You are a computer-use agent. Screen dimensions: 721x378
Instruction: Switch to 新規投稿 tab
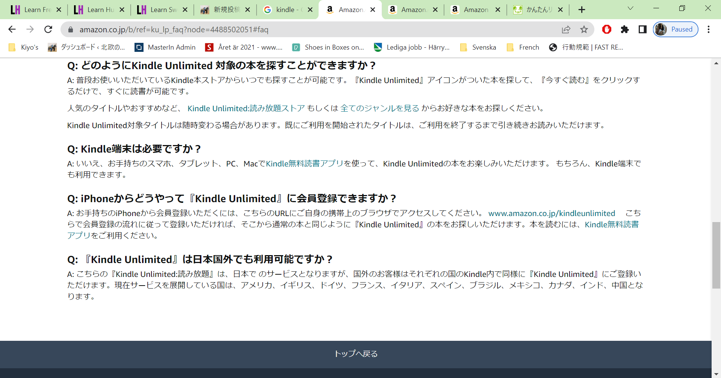pyautogui.click(x=221, y=10)
